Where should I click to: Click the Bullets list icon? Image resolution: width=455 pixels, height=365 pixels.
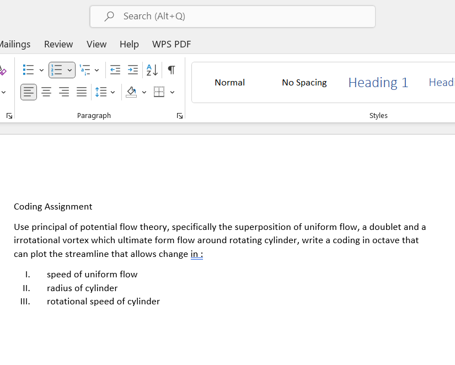tap(28, 70)
